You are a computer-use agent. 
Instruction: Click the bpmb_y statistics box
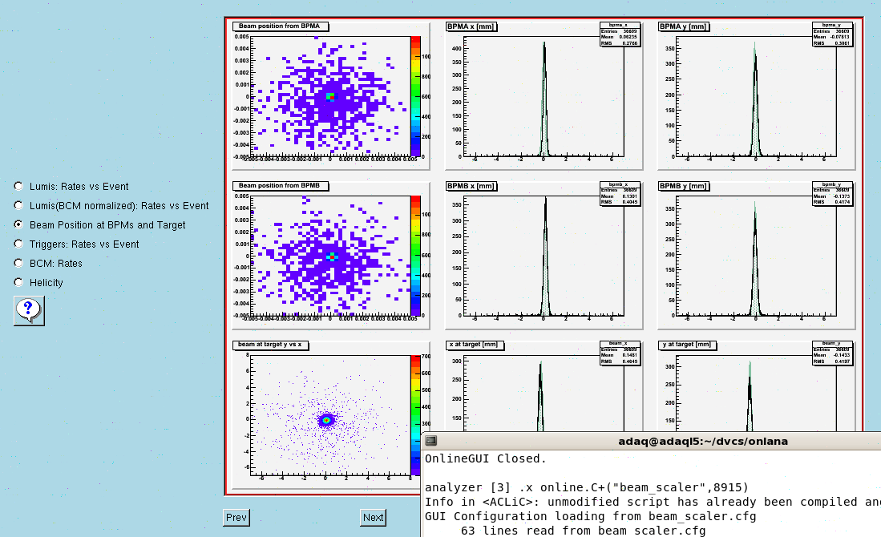(x=833, y=194)
